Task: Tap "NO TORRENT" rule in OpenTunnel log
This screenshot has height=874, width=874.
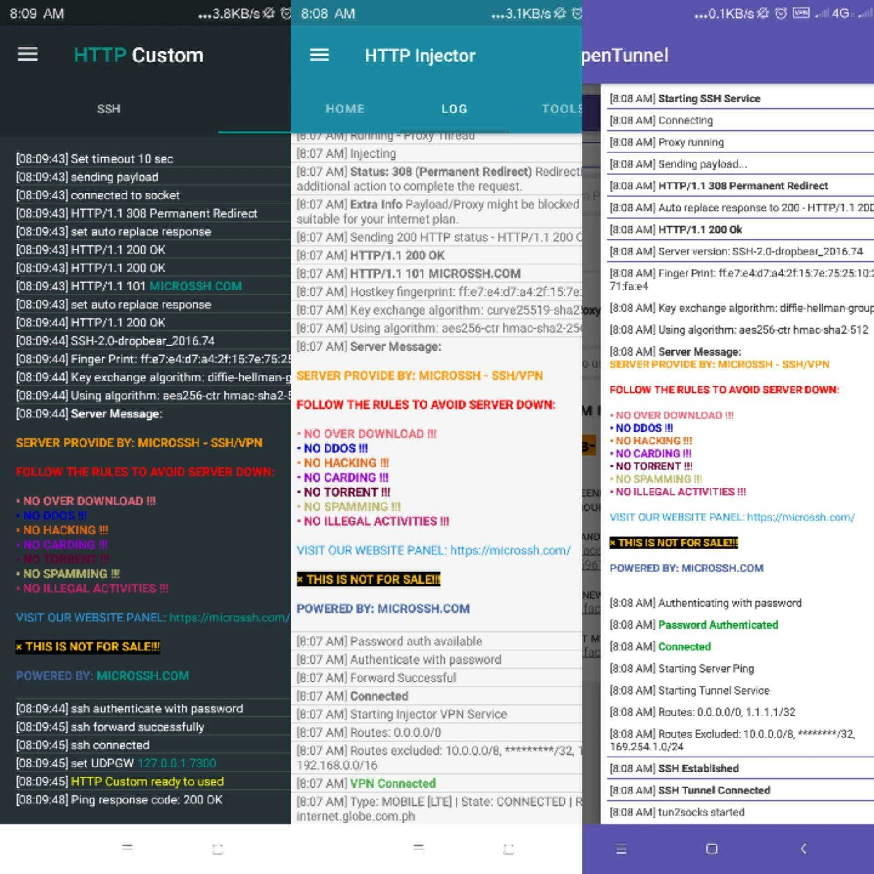Action: coord(651,466)
